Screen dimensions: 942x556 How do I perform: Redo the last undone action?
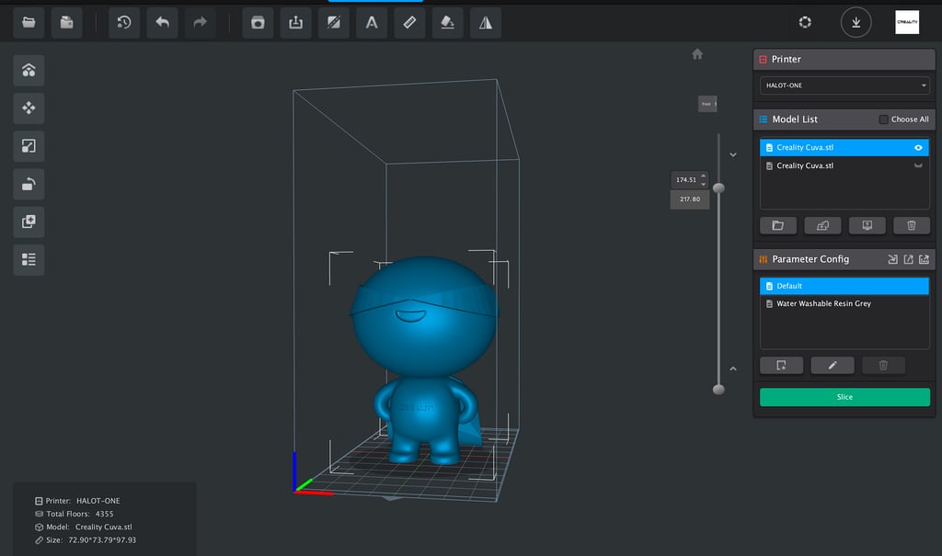click(x=200, y=23)
